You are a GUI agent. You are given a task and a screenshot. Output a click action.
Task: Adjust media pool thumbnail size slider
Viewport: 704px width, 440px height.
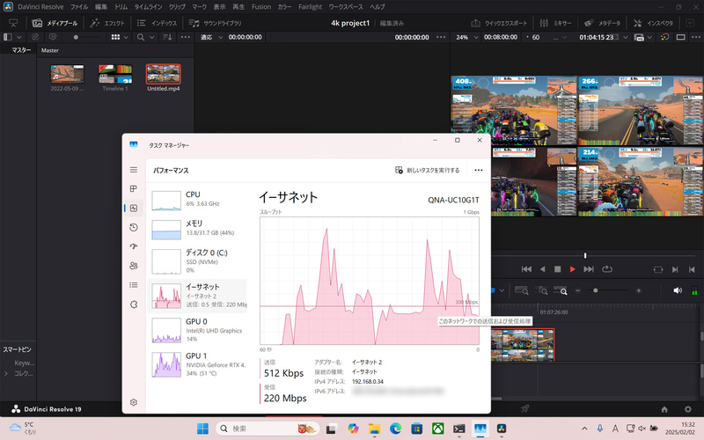[76, 37]
